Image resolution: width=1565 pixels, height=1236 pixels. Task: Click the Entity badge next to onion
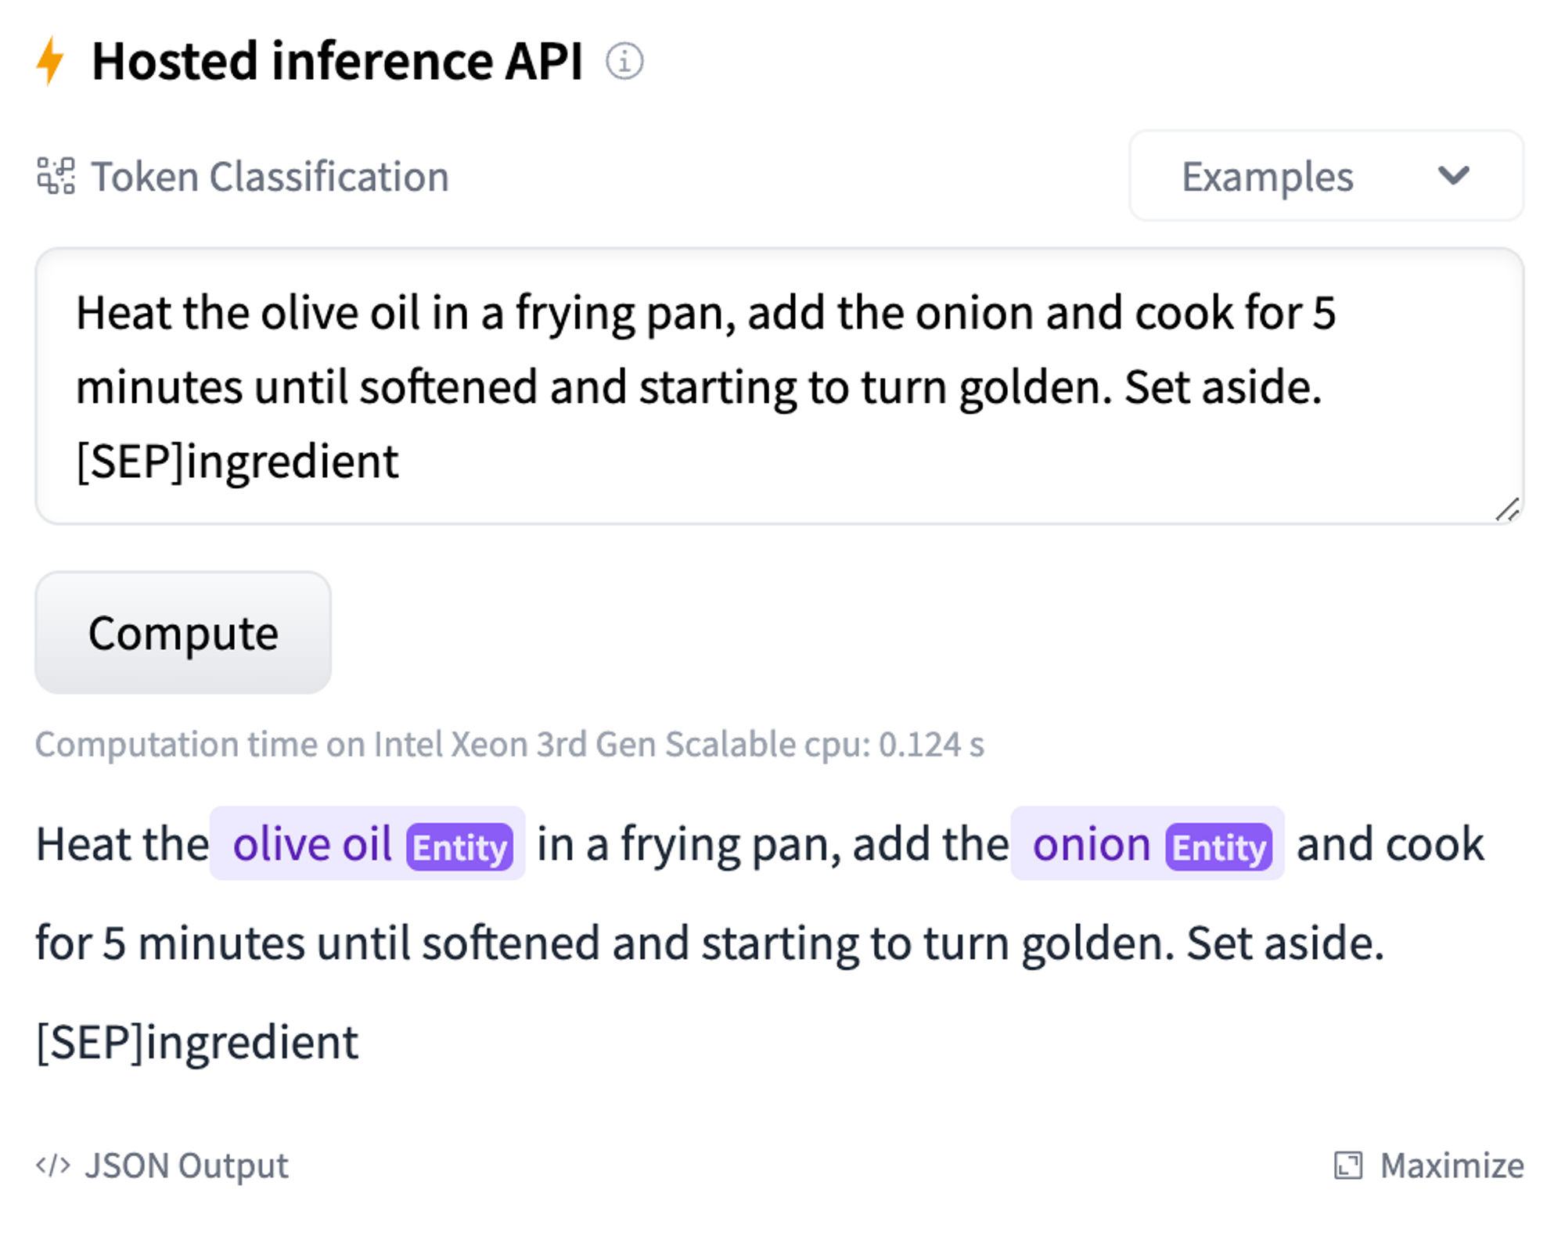click(x=1218, y=846)
